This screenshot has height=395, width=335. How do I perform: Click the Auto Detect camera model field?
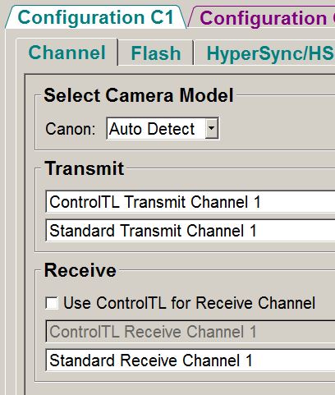(163, 128)
